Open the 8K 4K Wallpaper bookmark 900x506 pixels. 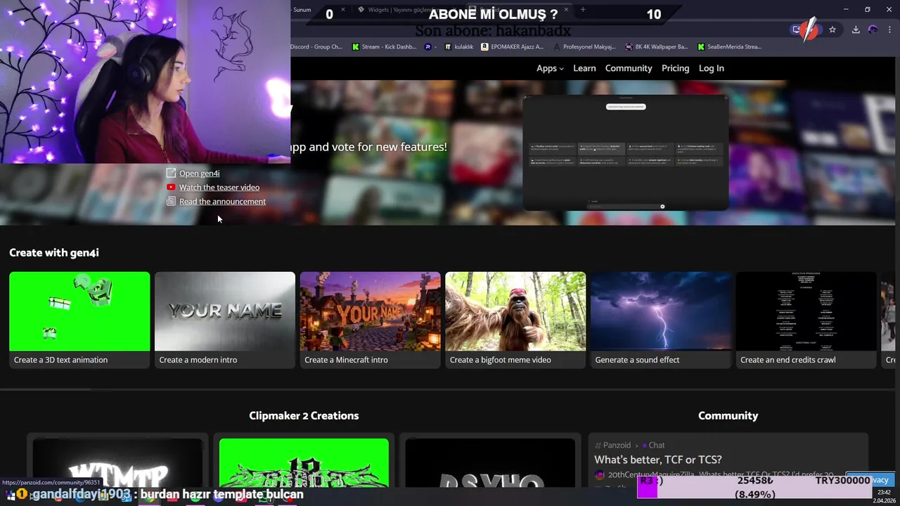coord(656,47)
